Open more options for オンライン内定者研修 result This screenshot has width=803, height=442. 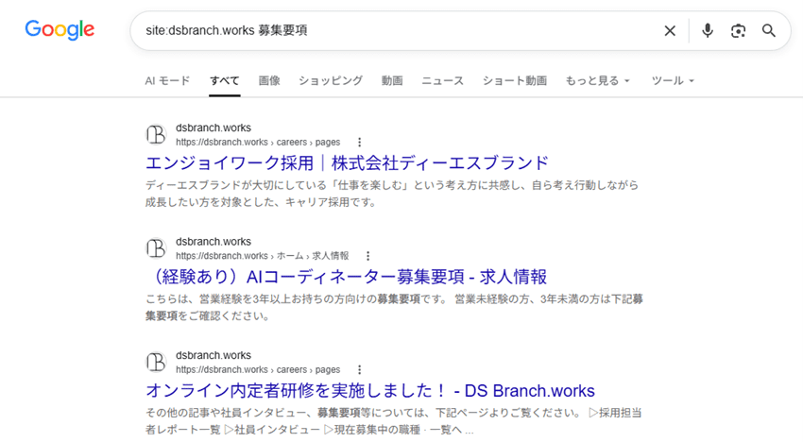(x=360, y=369)
